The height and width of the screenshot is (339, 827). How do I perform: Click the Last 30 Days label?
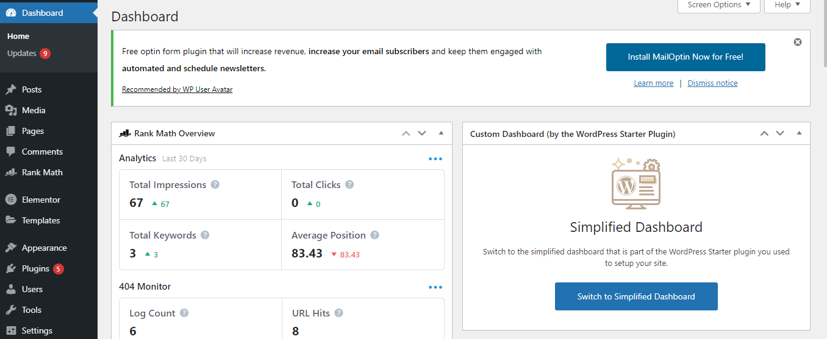184,159
